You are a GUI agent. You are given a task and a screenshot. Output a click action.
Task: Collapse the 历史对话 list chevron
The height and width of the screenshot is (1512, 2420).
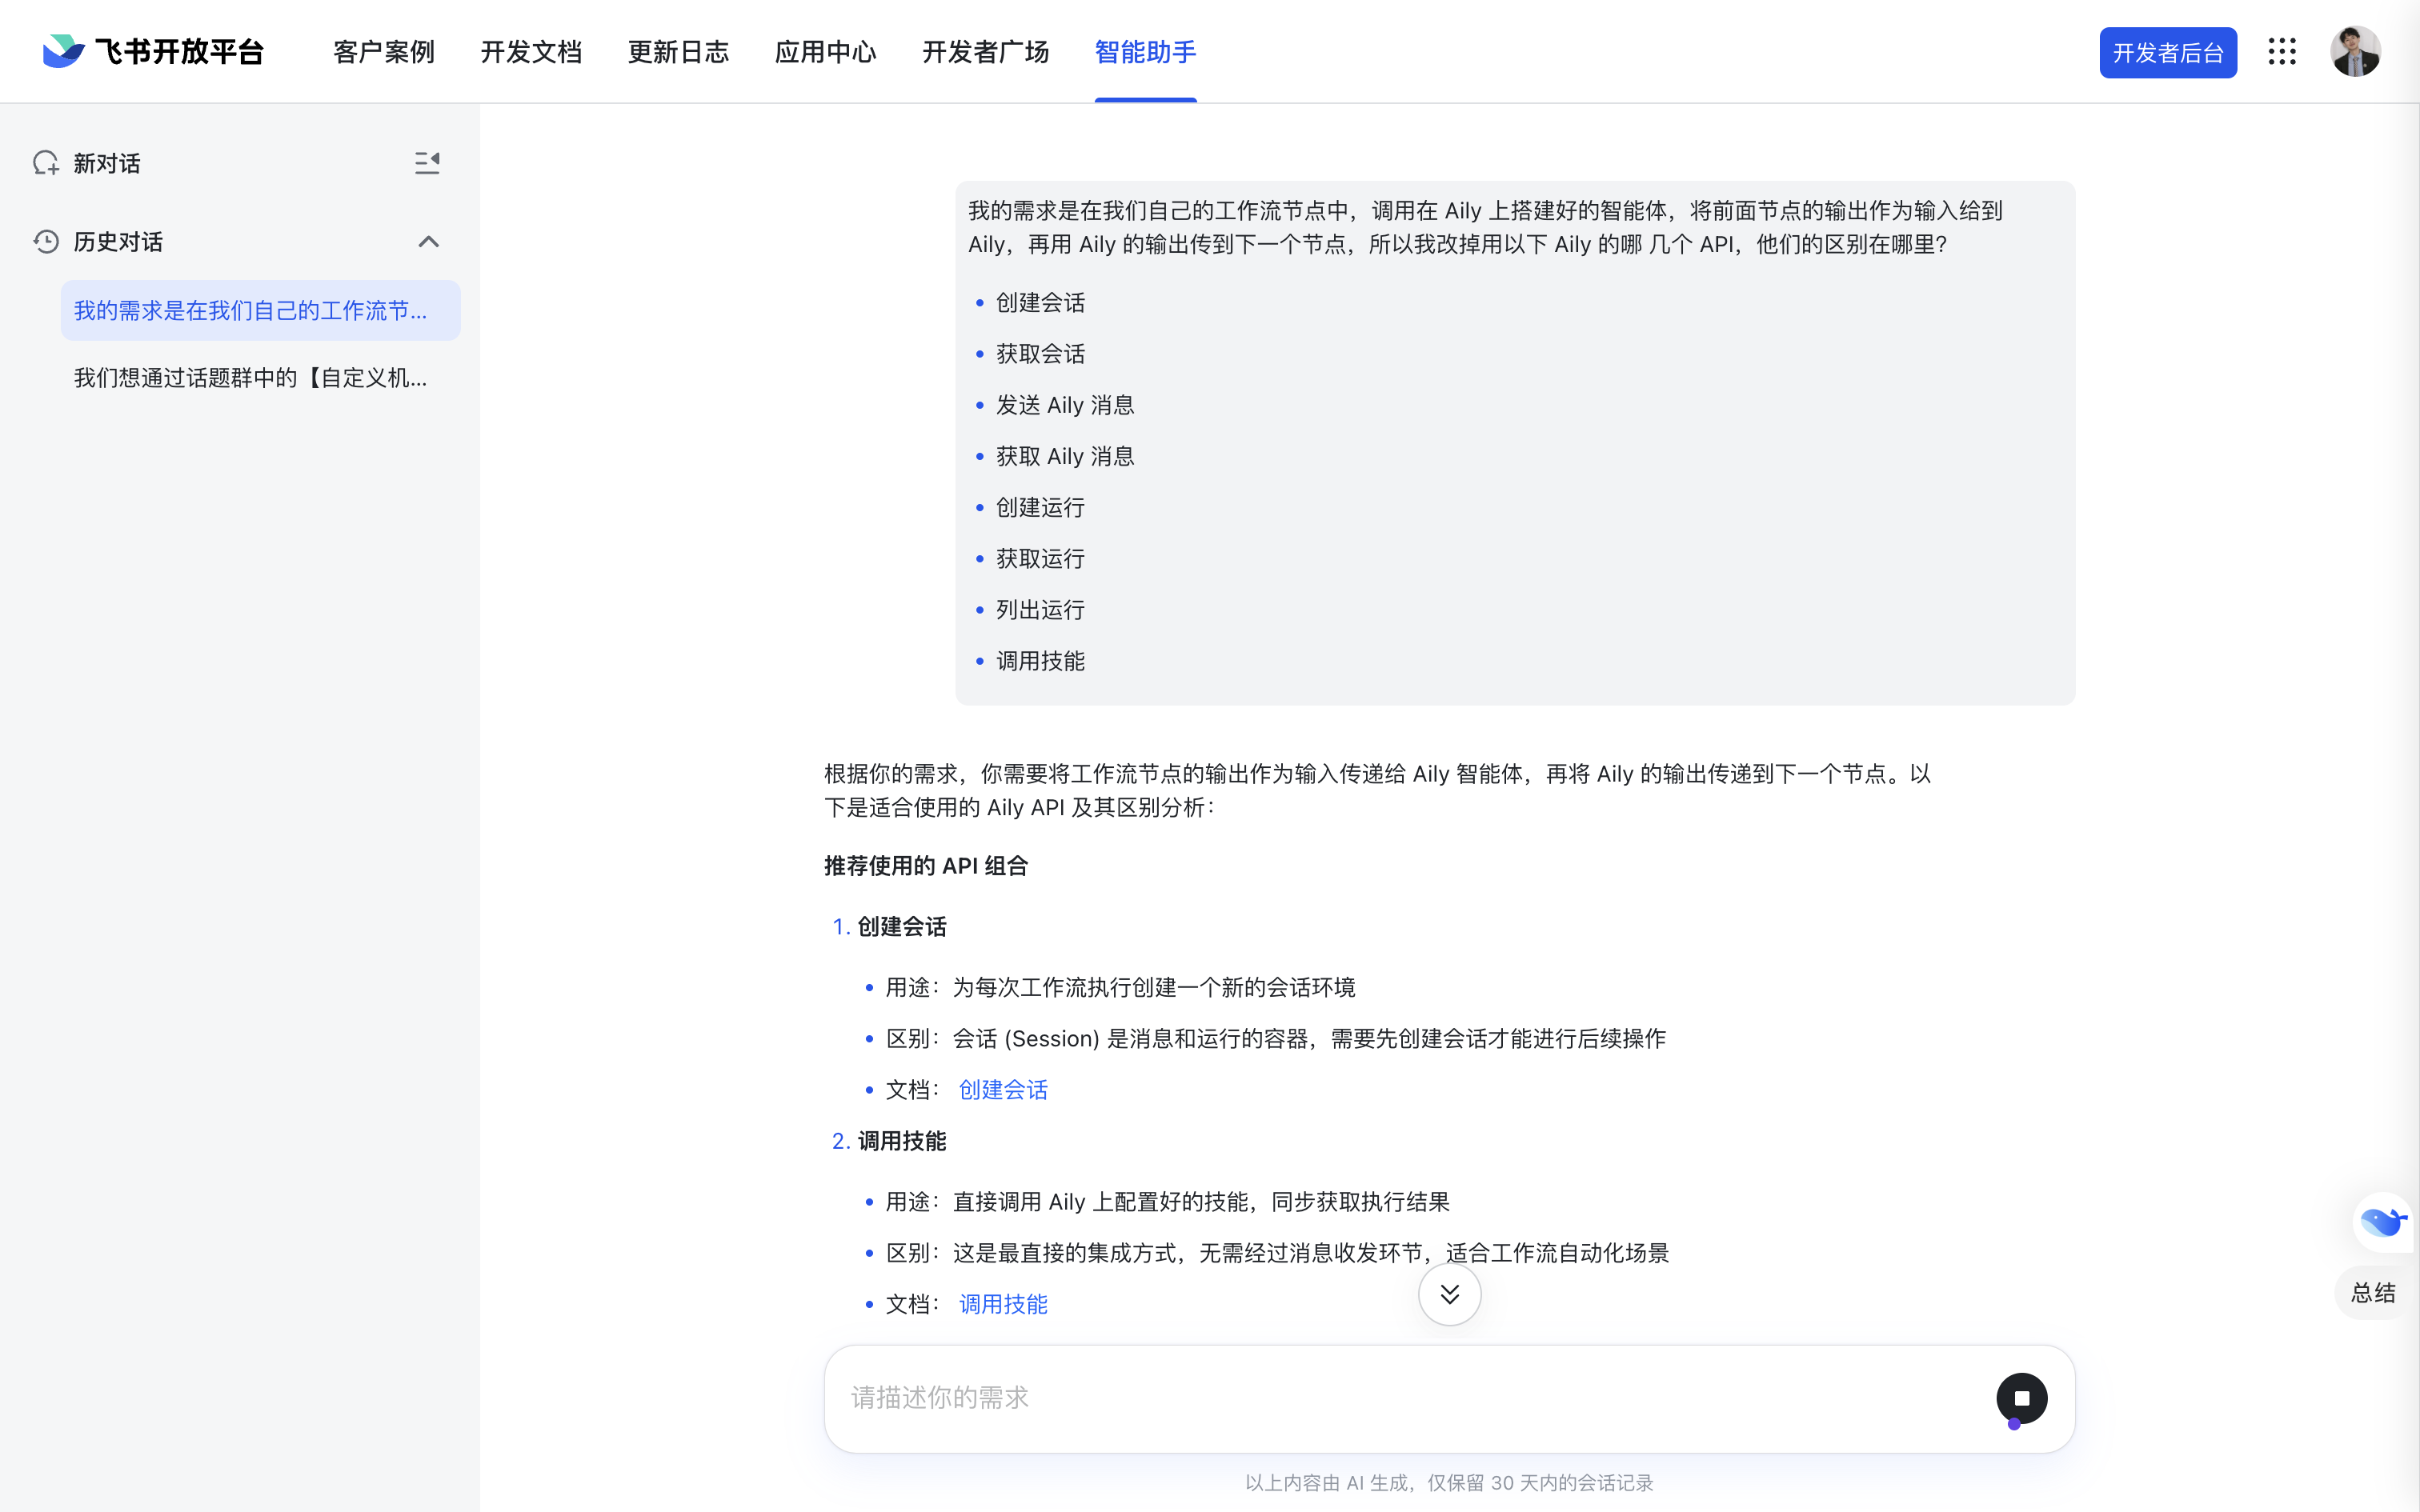428,242
